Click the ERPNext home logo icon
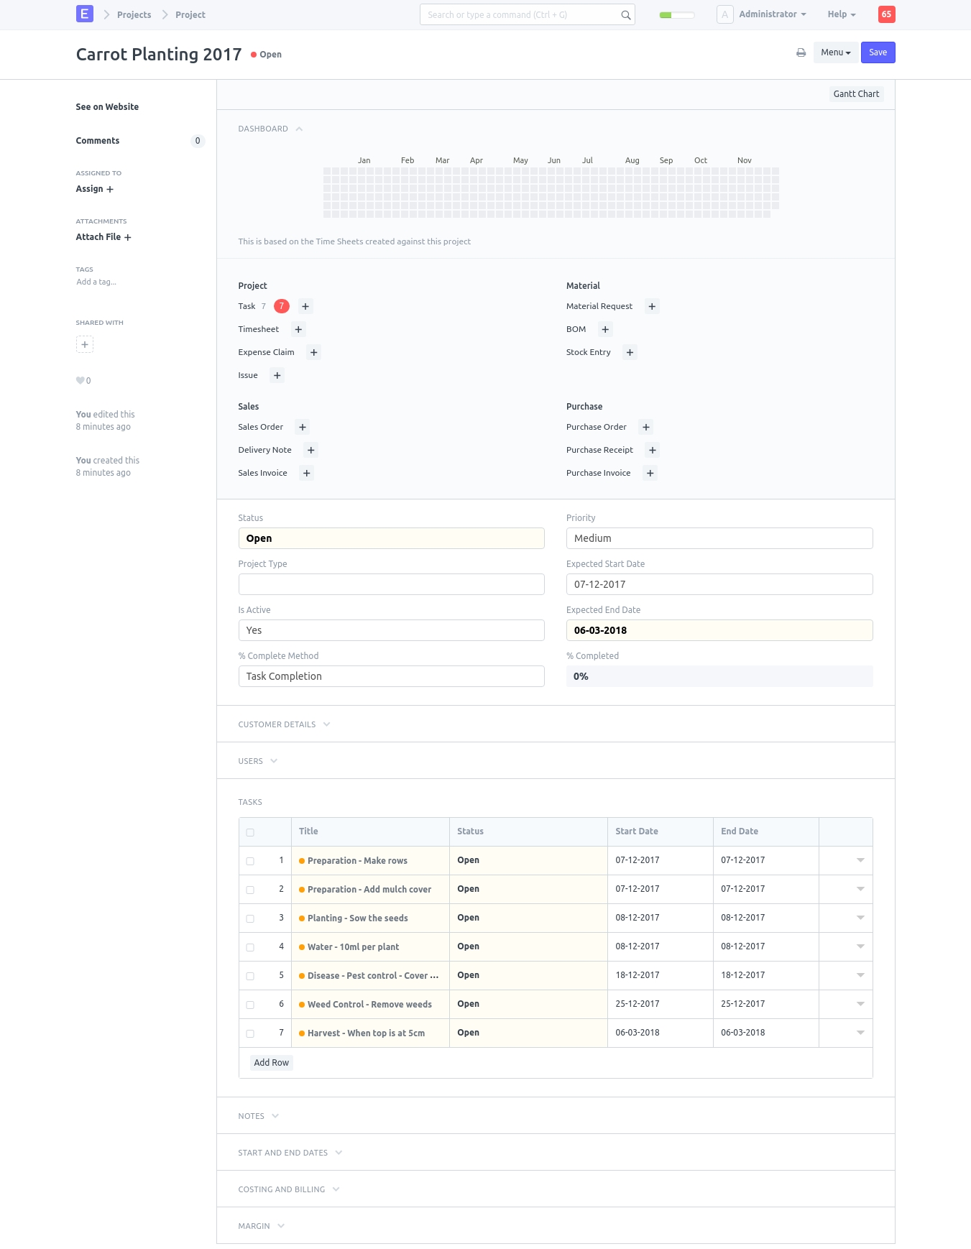 coord(85,14)
